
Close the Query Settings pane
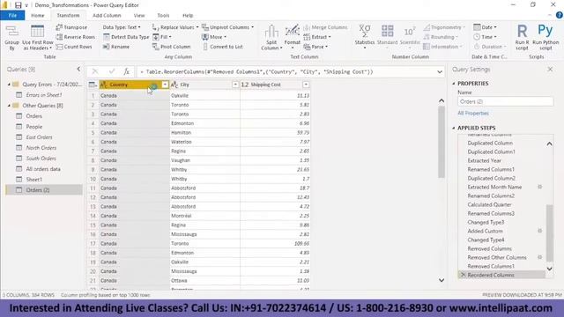click(x=550, y=69)
